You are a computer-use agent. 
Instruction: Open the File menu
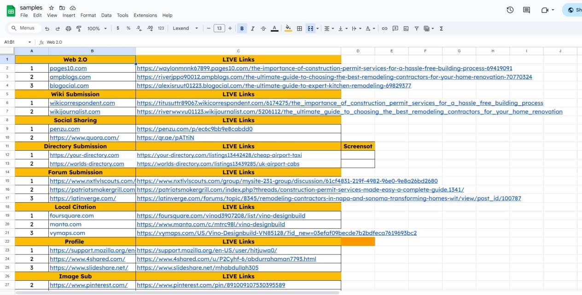pyautogui.click(x=24, y=15)
